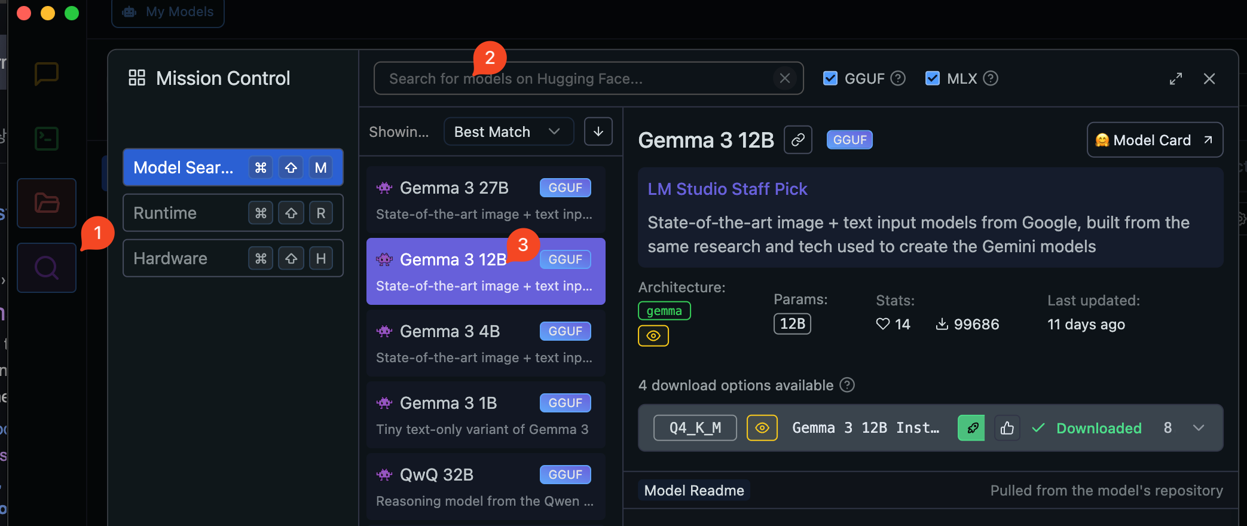1247x526 pixels.
Task: Expand the Q4_K_M download option chevron
Action: 1199,428
